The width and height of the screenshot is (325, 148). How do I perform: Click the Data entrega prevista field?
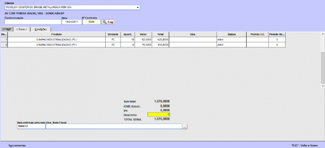(x=31, y=126)
